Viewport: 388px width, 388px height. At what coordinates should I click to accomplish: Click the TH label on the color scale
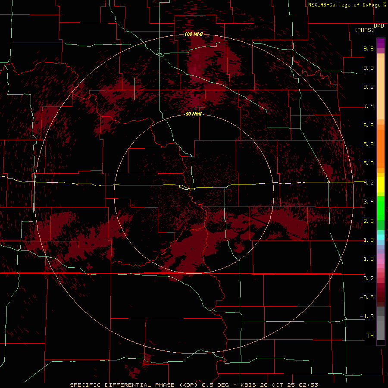click(x=370, y=336)
